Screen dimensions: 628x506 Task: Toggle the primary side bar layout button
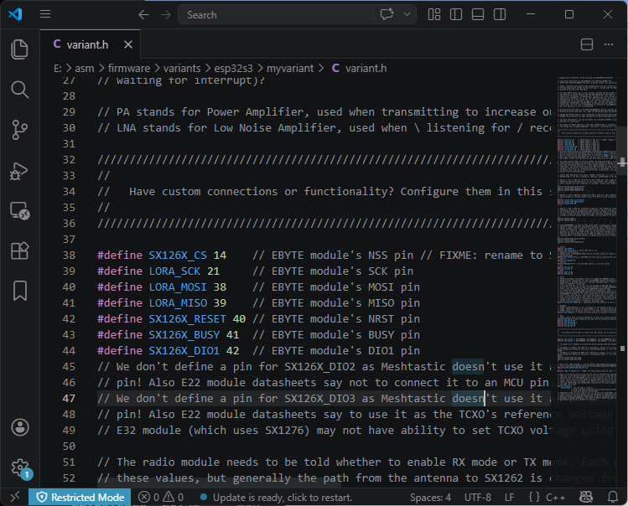[x=456, y=14]
